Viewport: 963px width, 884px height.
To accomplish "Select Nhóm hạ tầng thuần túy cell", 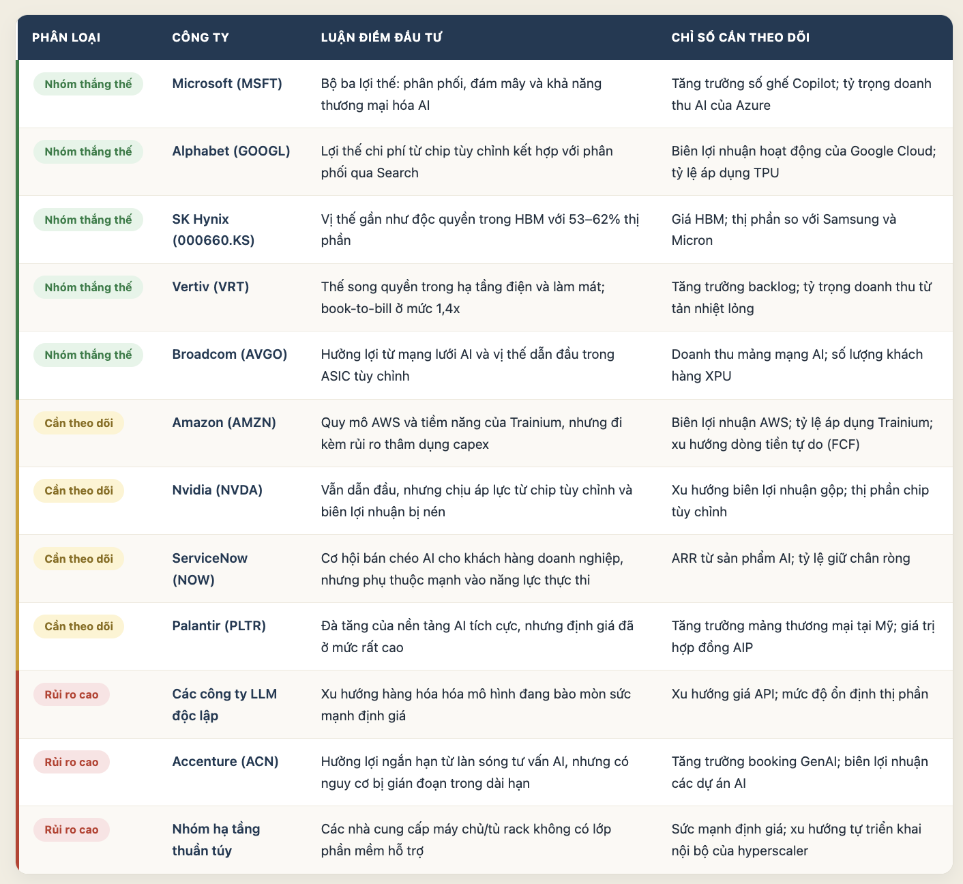I will tap(216, 840).
